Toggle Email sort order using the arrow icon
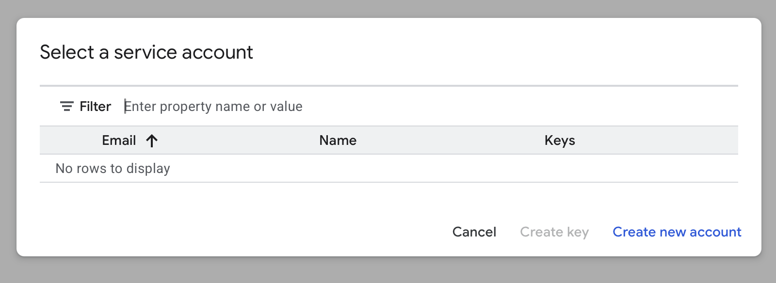Viewport: 776px width, 283px height. tap(152, 141)
